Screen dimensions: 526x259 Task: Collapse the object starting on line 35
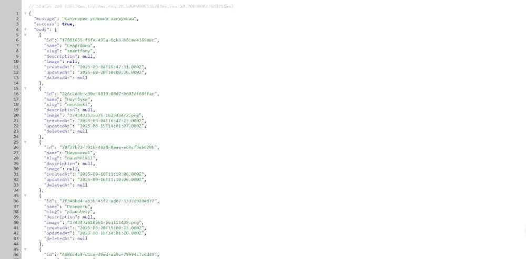[25, 196]
